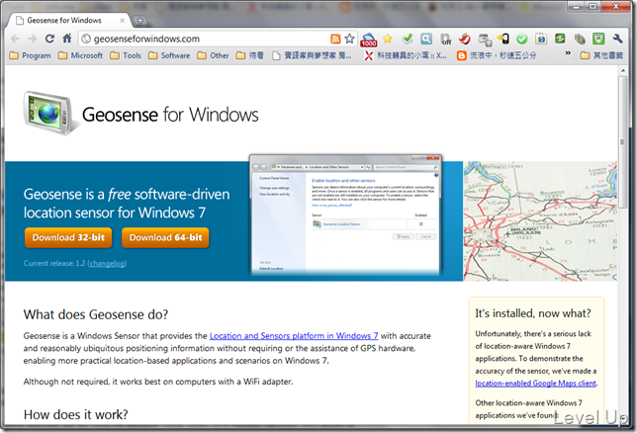Viewport: 637px width, 433px height.
Task: Click the browser forward arrow
Action: pyautogui.click(x=32, y=39)
